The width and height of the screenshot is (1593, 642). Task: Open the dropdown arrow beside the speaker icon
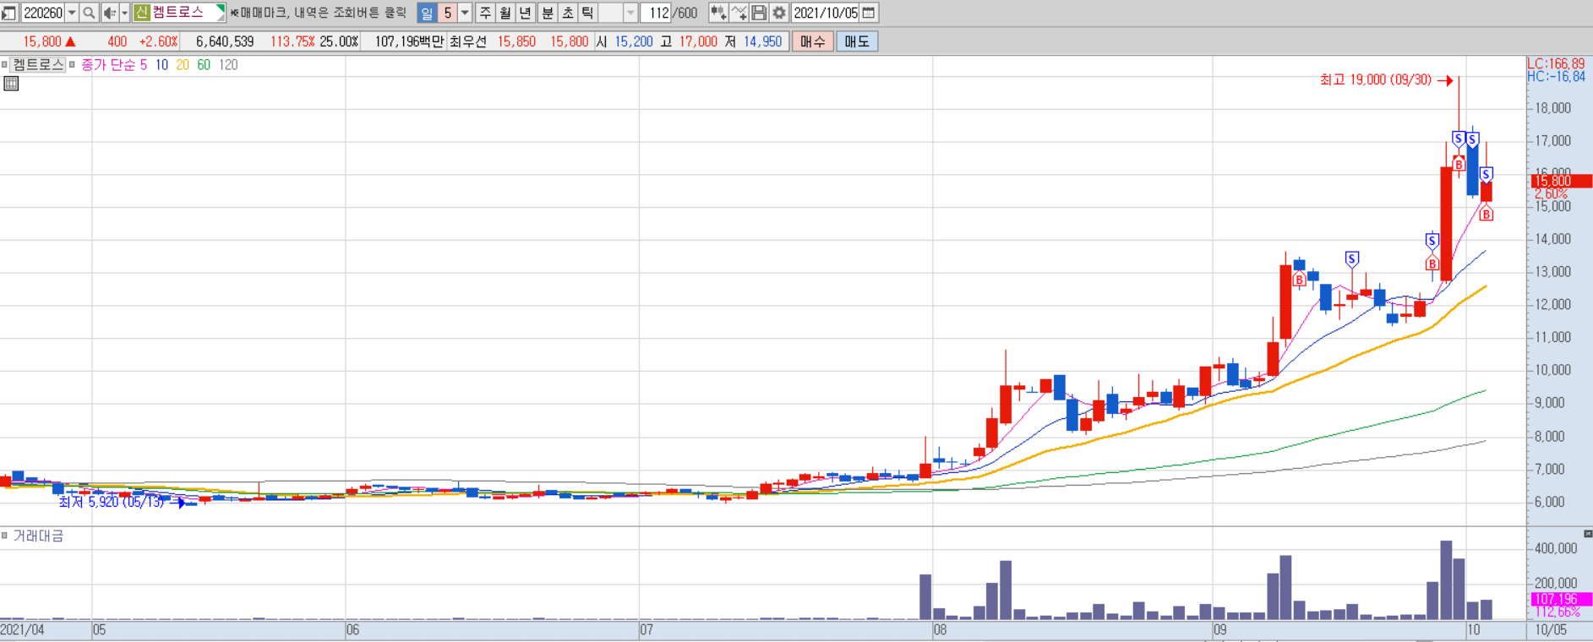[x=125, y=13]
